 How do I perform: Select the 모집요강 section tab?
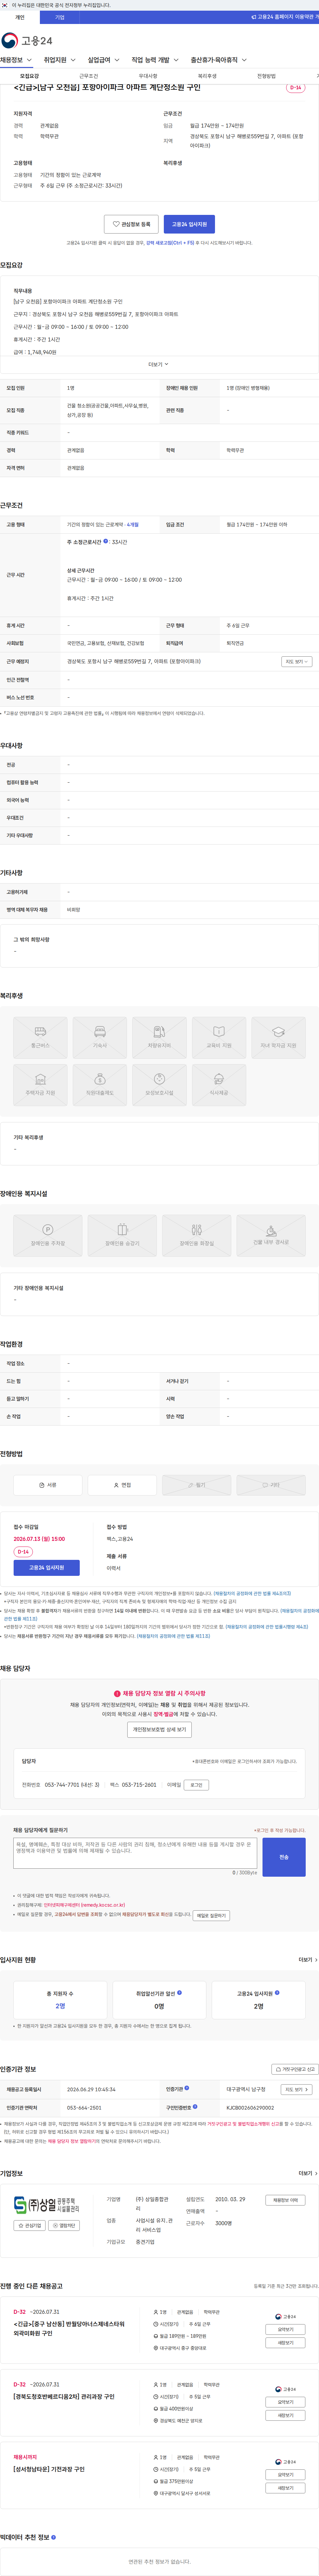point(30,76)
